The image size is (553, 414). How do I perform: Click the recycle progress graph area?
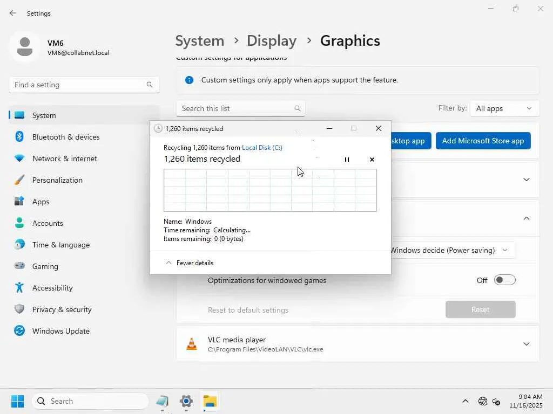(270, 190)
